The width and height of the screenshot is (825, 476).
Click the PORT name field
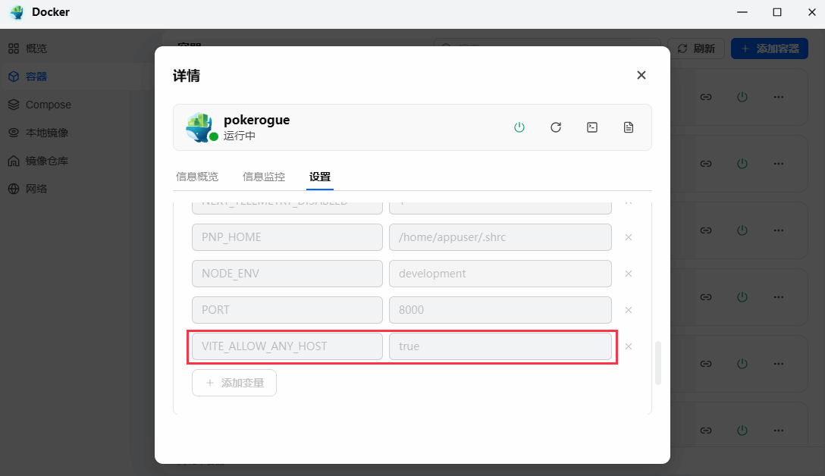tap(287, 310)
